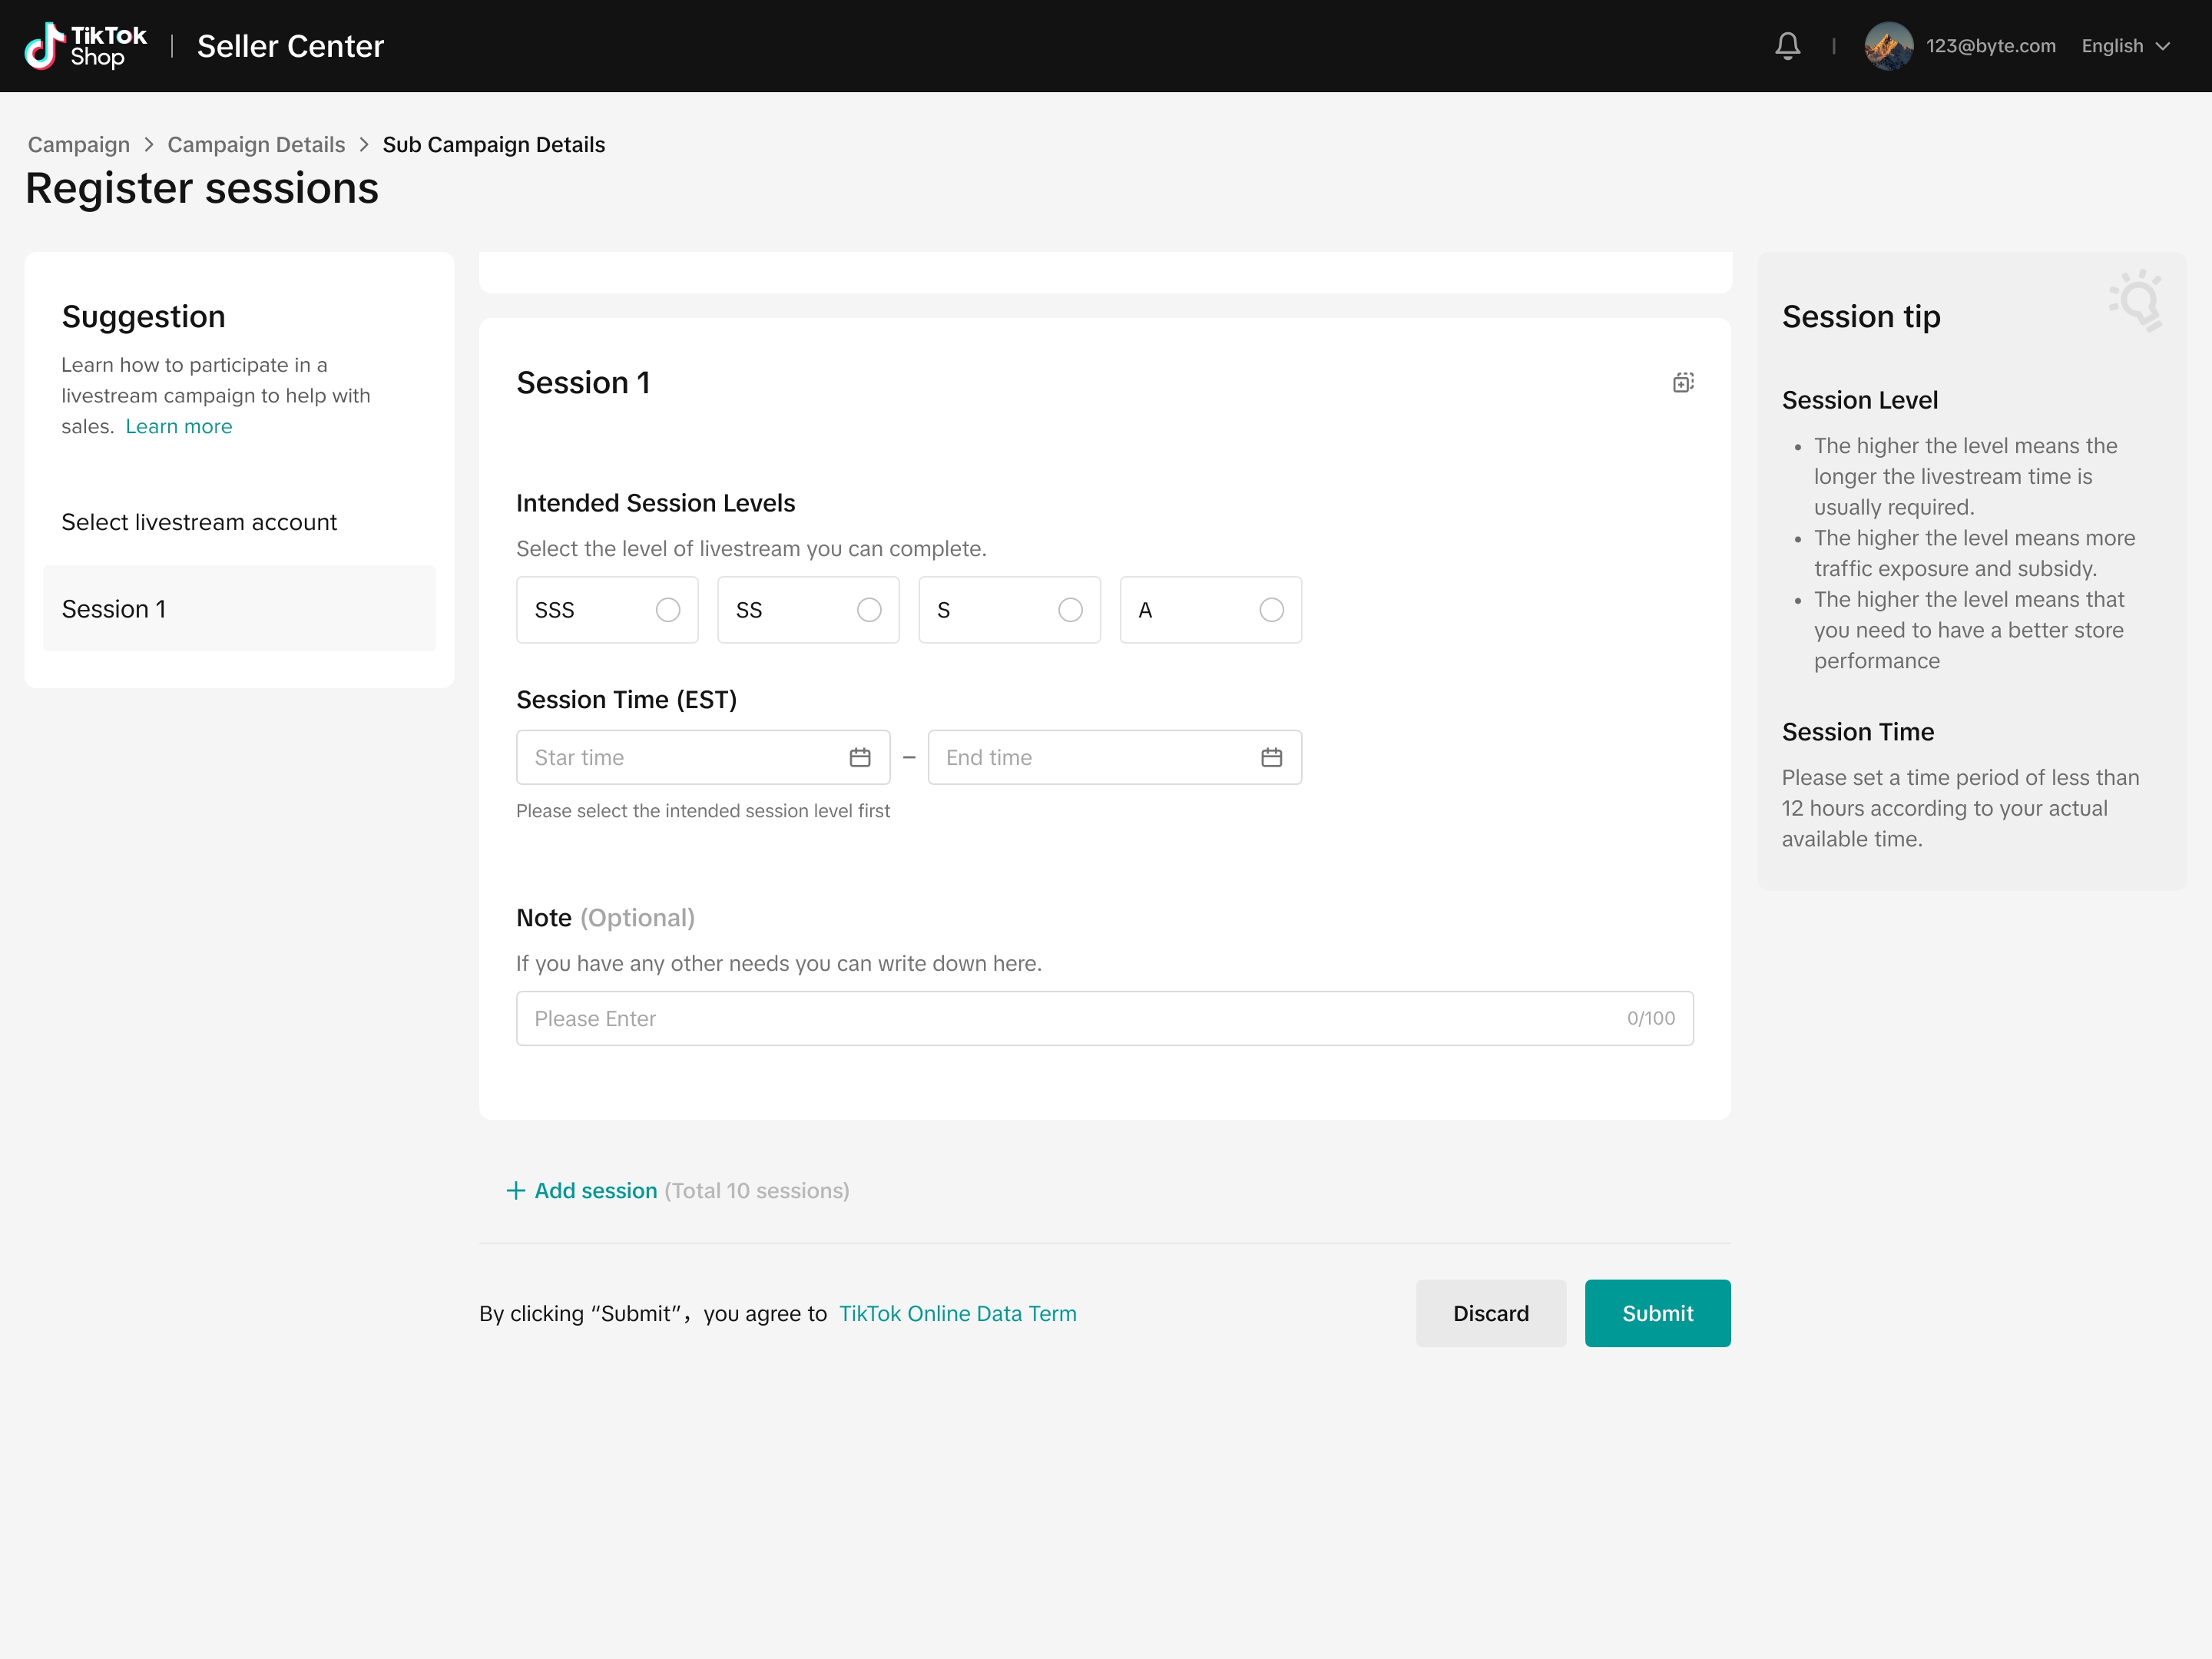Image resolution: width=2212 pixels, height=1659 pixels.
Task: Select Session 1 in sidebar
Action: pyautogui.click(x=239, y=609)
